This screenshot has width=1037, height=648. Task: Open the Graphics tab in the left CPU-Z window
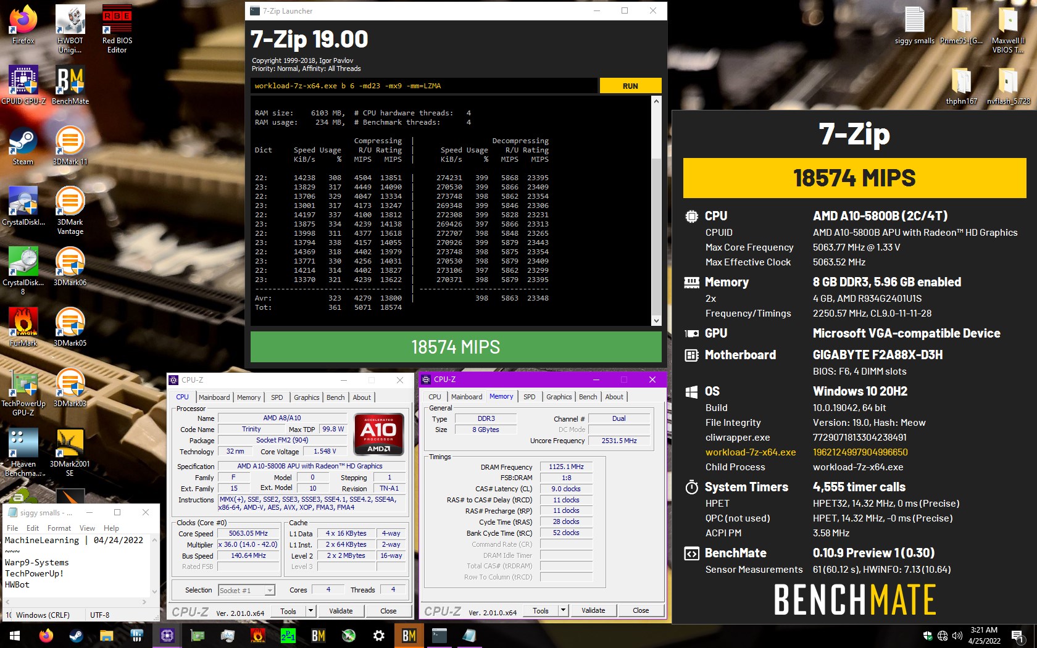[x=307, y=397]
